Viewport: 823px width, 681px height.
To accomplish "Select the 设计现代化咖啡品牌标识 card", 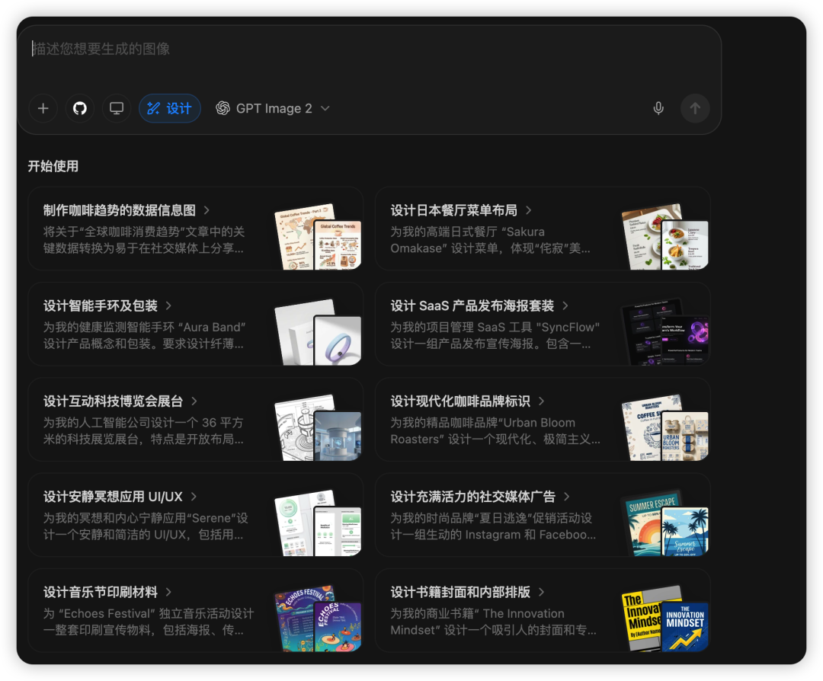I will tap(543, 419).
